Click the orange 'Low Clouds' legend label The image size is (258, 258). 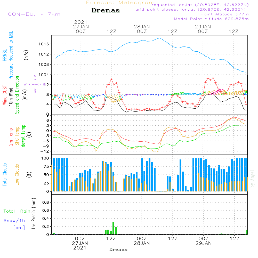[x=17, y=175]
